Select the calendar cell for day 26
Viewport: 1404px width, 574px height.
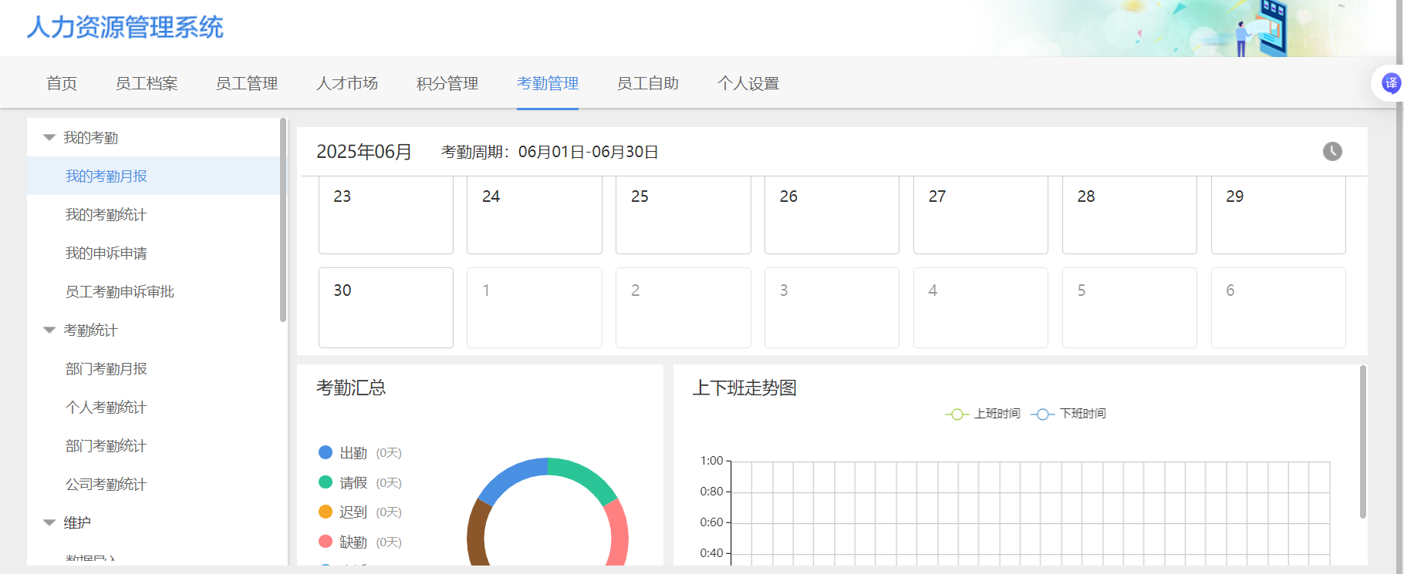tap(832, 214)
